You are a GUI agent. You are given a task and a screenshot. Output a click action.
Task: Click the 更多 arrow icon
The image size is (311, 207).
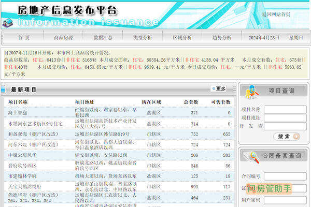pyautogui.click(x=214, y=89)
